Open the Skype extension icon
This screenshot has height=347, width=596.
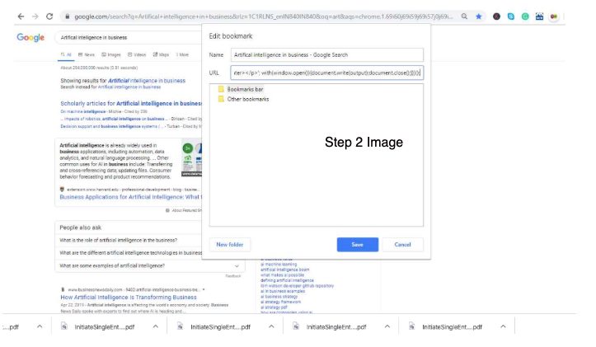tap(511, 16)
